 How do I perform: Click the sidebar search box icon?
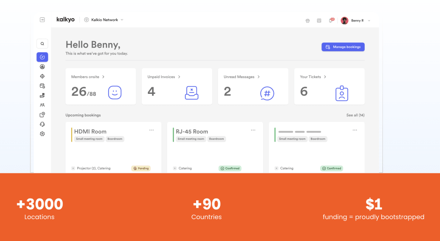[x=42, y=43]
